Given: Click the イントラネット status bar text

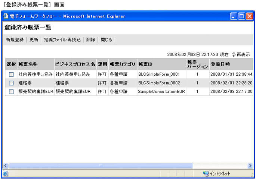Looking at the screenshot, I should [220, 174].
